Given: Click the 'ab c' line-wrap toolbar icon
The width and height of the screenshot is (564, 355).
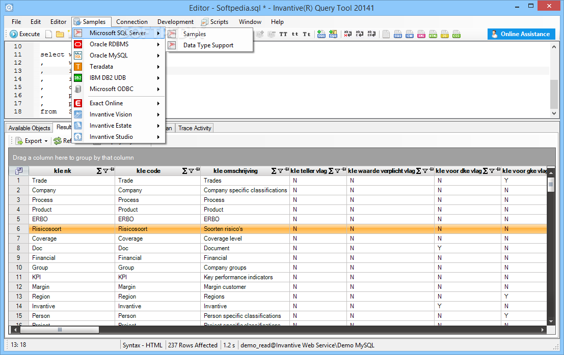Looking at the screenshot, I should pos(359,34).
